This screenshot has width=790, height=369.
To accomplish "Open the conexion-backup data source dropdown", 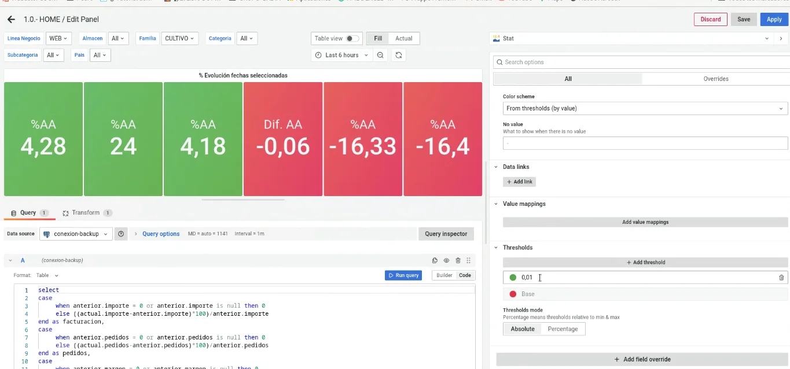I will coord(76,234).
